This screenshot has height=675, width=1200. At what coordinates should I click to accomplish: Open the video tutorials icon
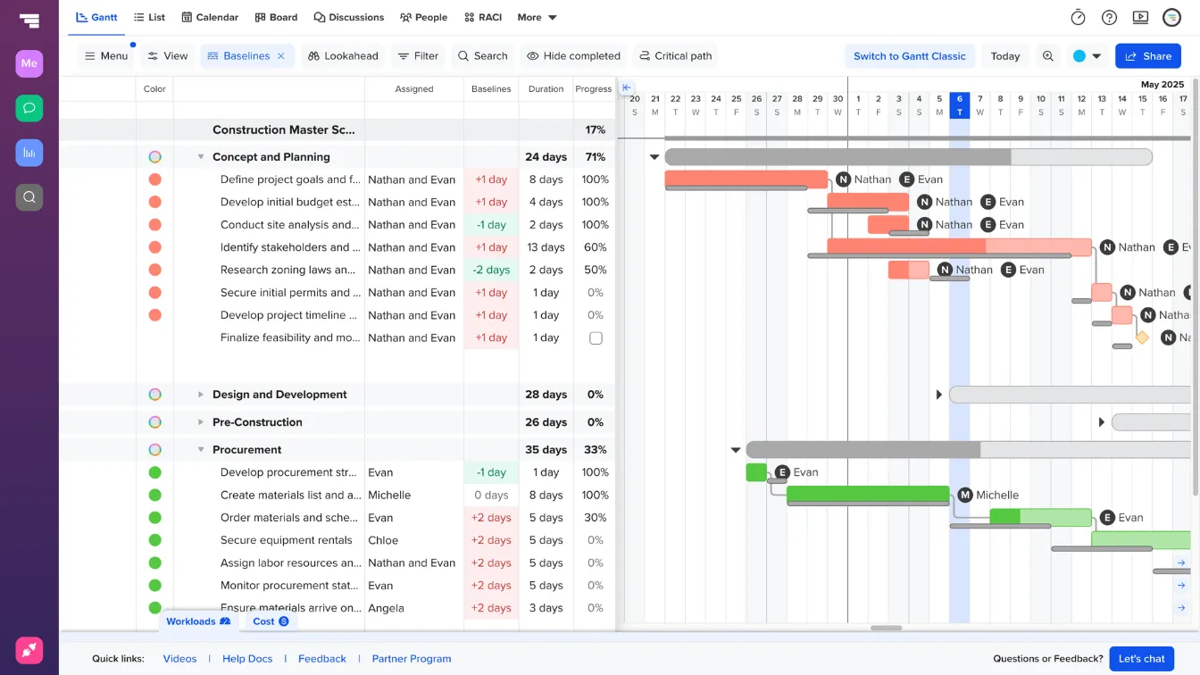click(x=1140, y=17)
